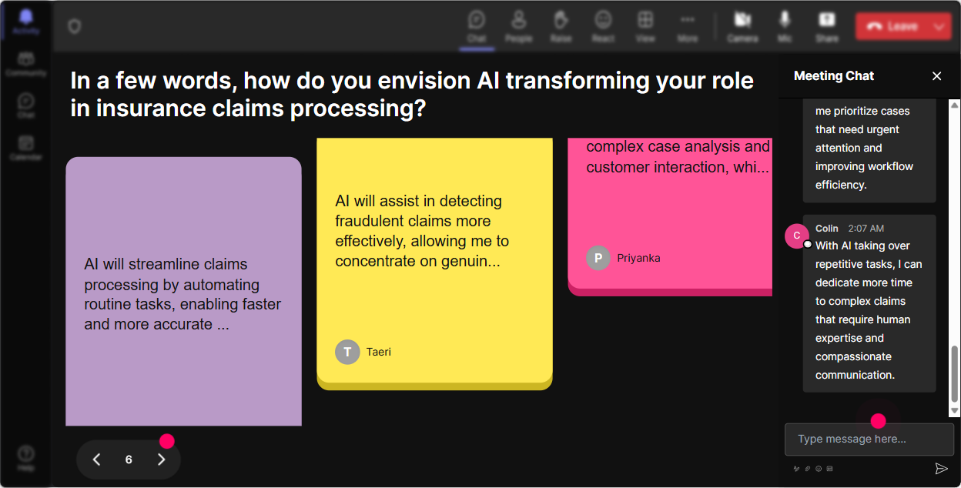Screen dimensions: 961x488
Task: Click the poll question heading text
Action: tap(412, 94)
